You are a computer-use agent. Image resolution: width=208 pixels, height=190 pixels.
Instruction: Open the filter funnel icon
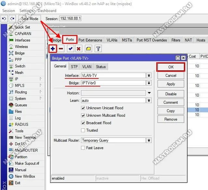click(x=98, y=49)
